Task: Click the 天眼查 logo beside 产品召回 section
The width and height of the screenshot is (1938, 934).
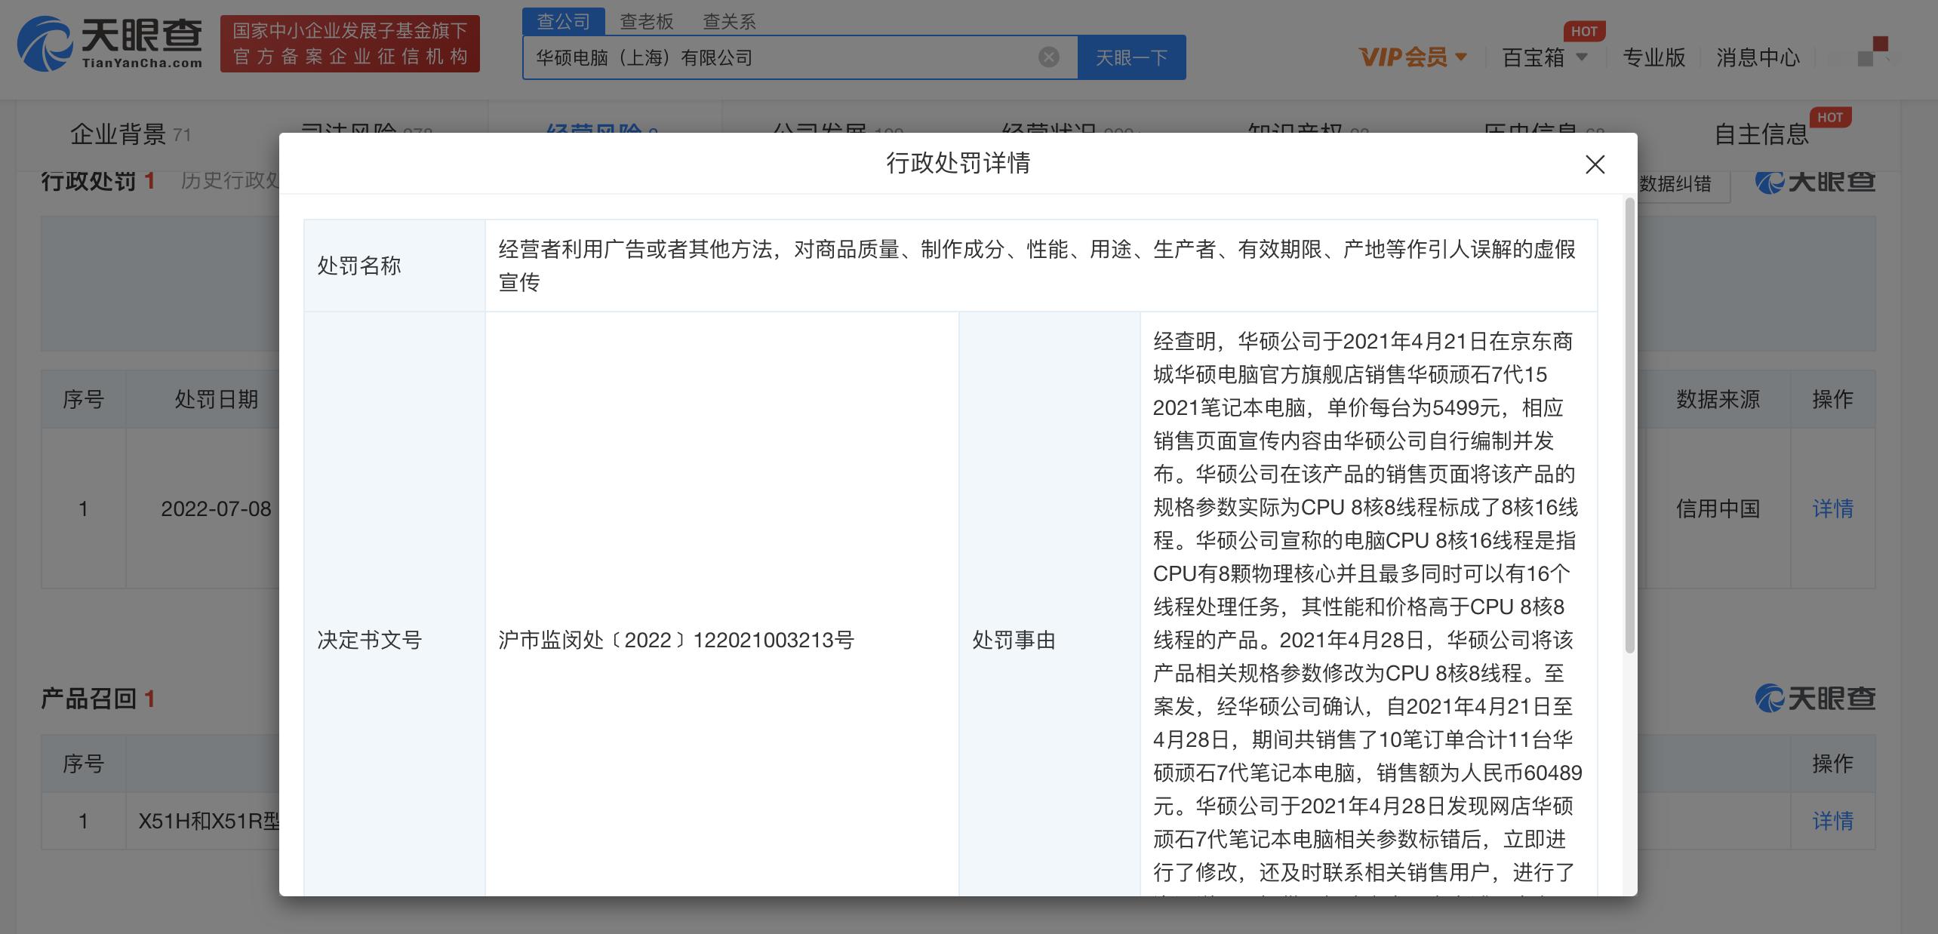Action: 1816,699
